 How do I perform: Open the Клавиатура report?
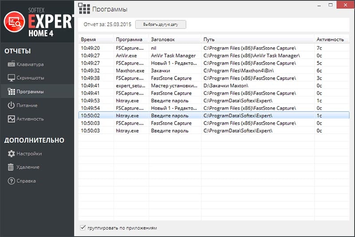30,64
